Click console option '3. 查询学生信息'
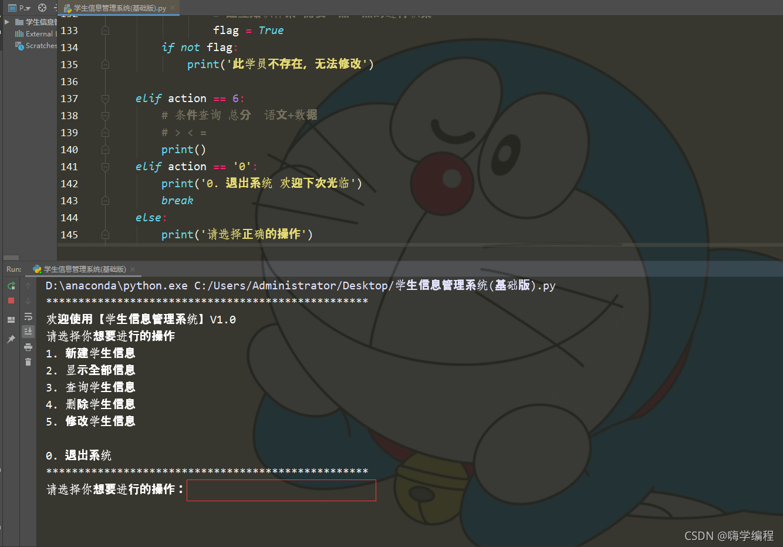This screenshot has height=547, width=783. click(x=90, y=387)
